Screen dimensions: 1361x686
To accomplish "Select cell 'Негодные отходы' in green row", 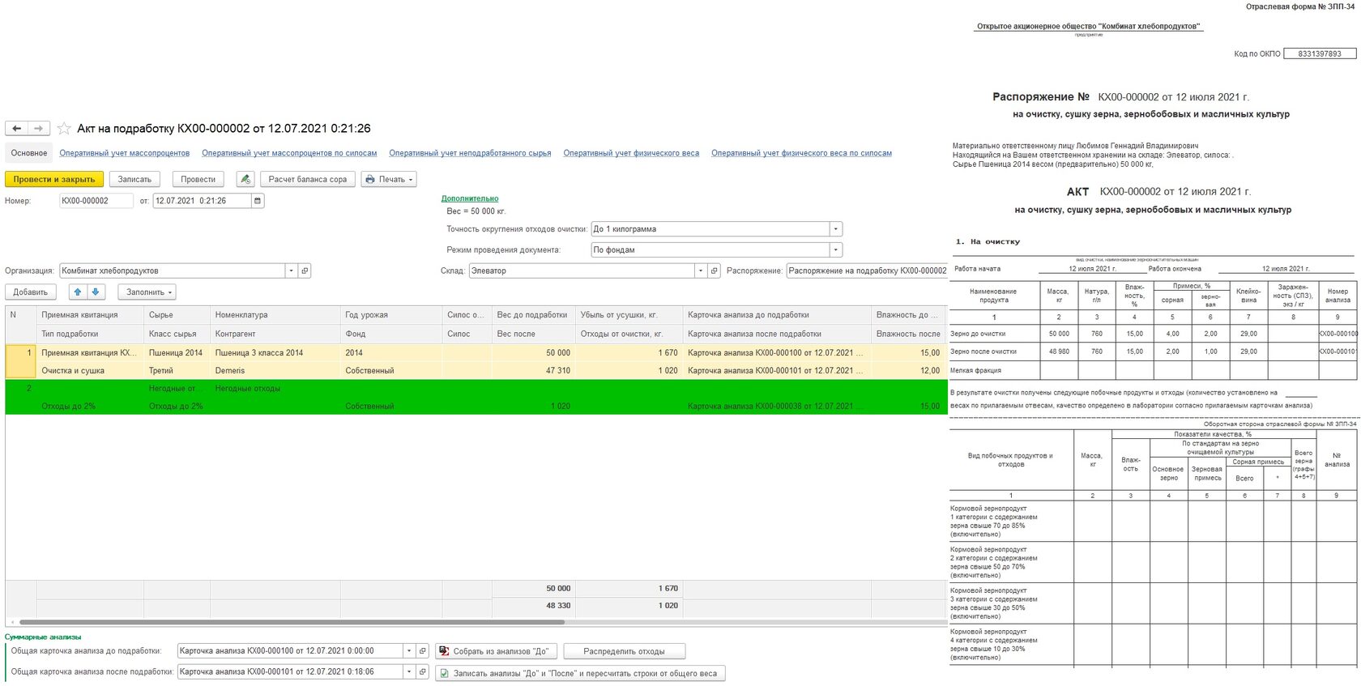I will click(x=275, y=389).
